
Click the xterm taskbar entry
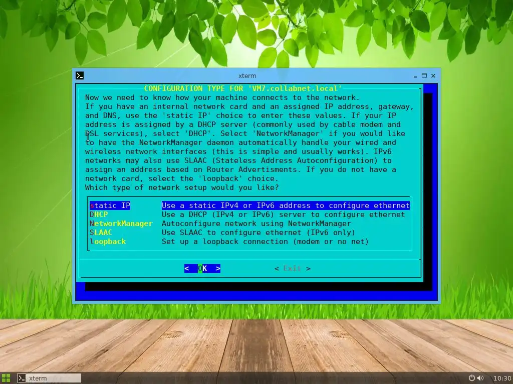coord(49,378)
